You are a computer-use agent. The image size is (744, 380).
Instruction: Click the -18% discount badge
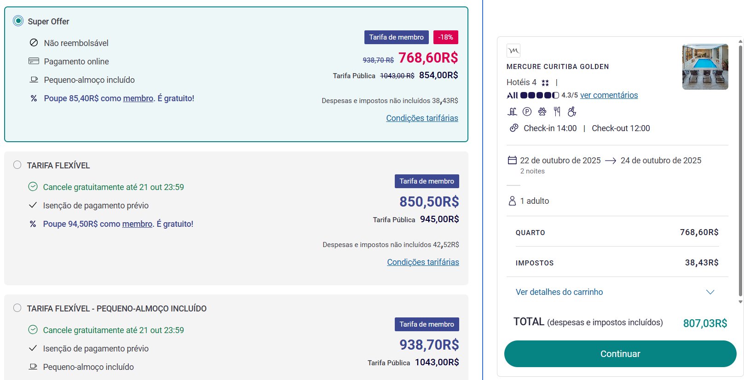pos(445,37)
